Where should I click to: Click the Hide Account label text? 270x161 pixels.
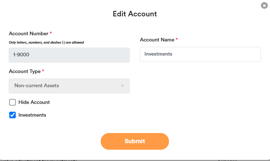pyautogui.click(x=34, y=102)
